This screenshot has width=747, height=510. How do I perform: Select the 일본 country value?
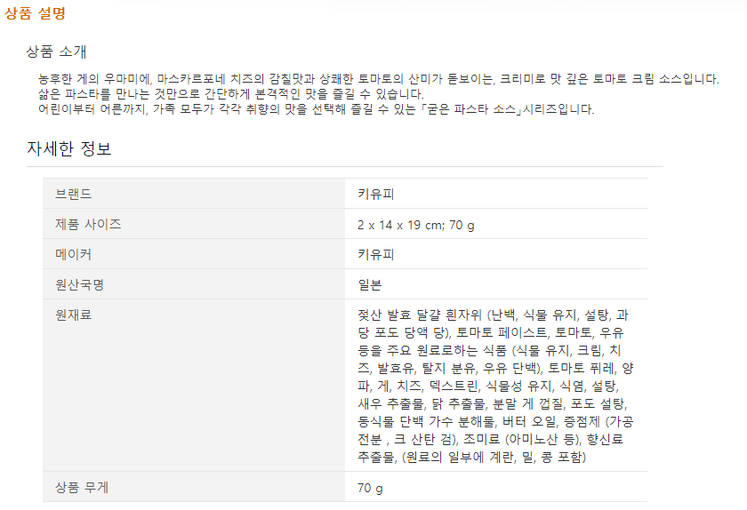[x=369, y=284]
